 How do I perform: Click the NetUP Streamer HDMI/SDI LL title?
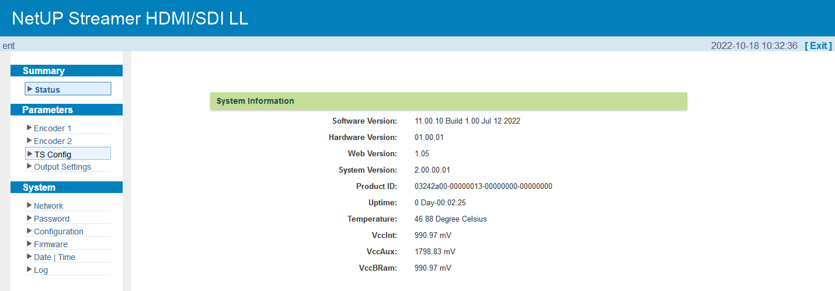pos(130,18)
